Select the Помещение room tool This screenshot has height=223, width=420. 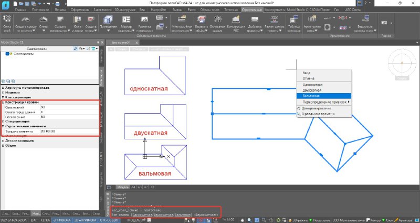(x=108, y=24)
